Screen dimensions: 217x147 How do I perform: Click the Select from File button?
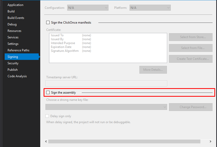pyautogui.click(x=191, y=48)
